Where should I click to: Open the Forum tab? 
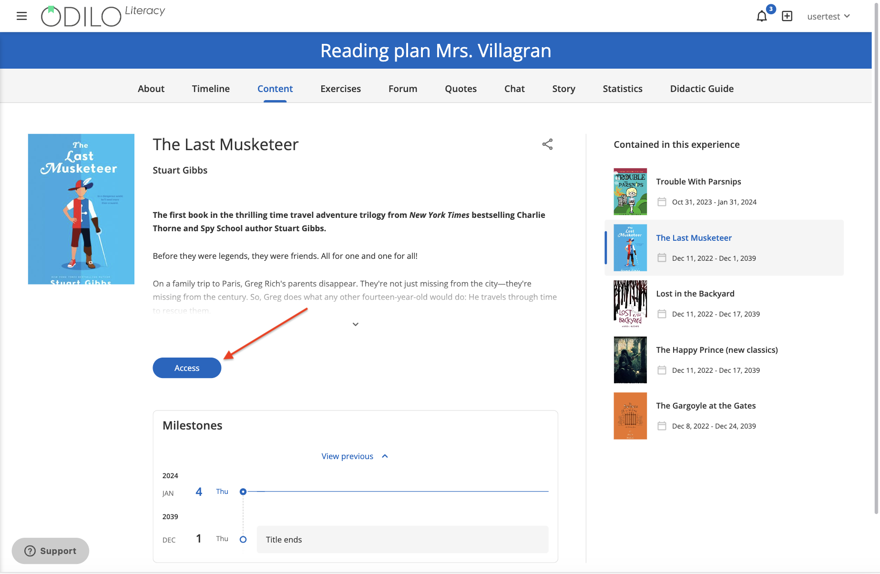(403, 89)
